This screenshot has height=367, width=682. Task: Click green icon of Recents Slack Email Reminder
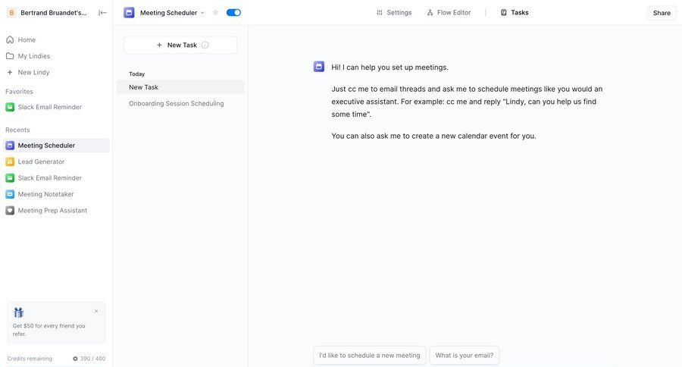[10, 177]
